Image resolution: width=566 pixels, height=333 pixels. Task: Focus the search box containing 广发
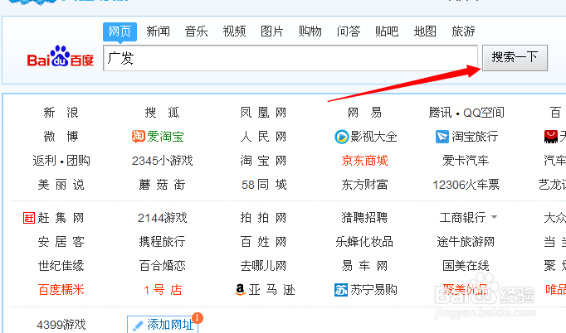(x=290, y=58)
